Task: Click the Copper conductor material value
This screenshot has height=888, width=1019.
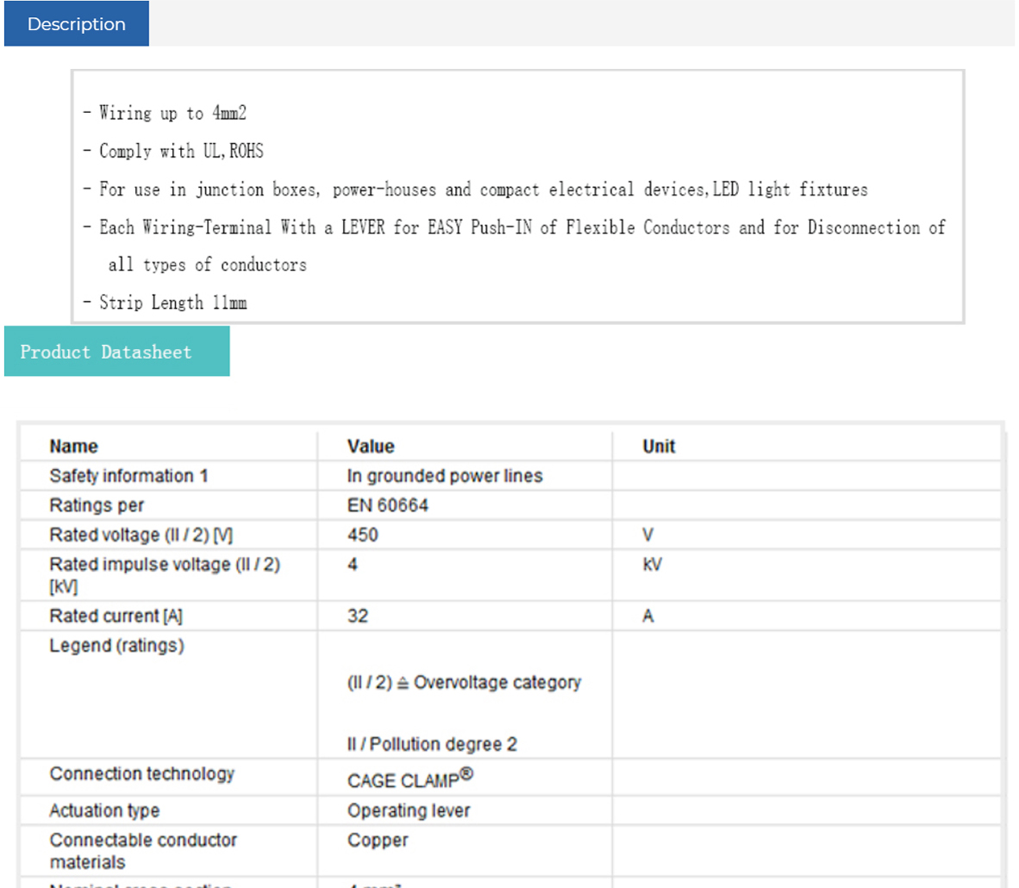Action: pyautogui.click(x=378, y=841)
